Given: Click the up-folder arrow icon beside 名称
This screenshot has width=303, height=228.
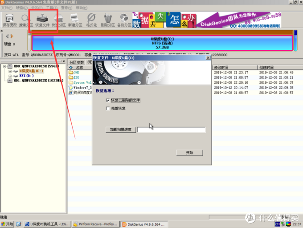Looking at the screenshot, I should pos(71,67).
